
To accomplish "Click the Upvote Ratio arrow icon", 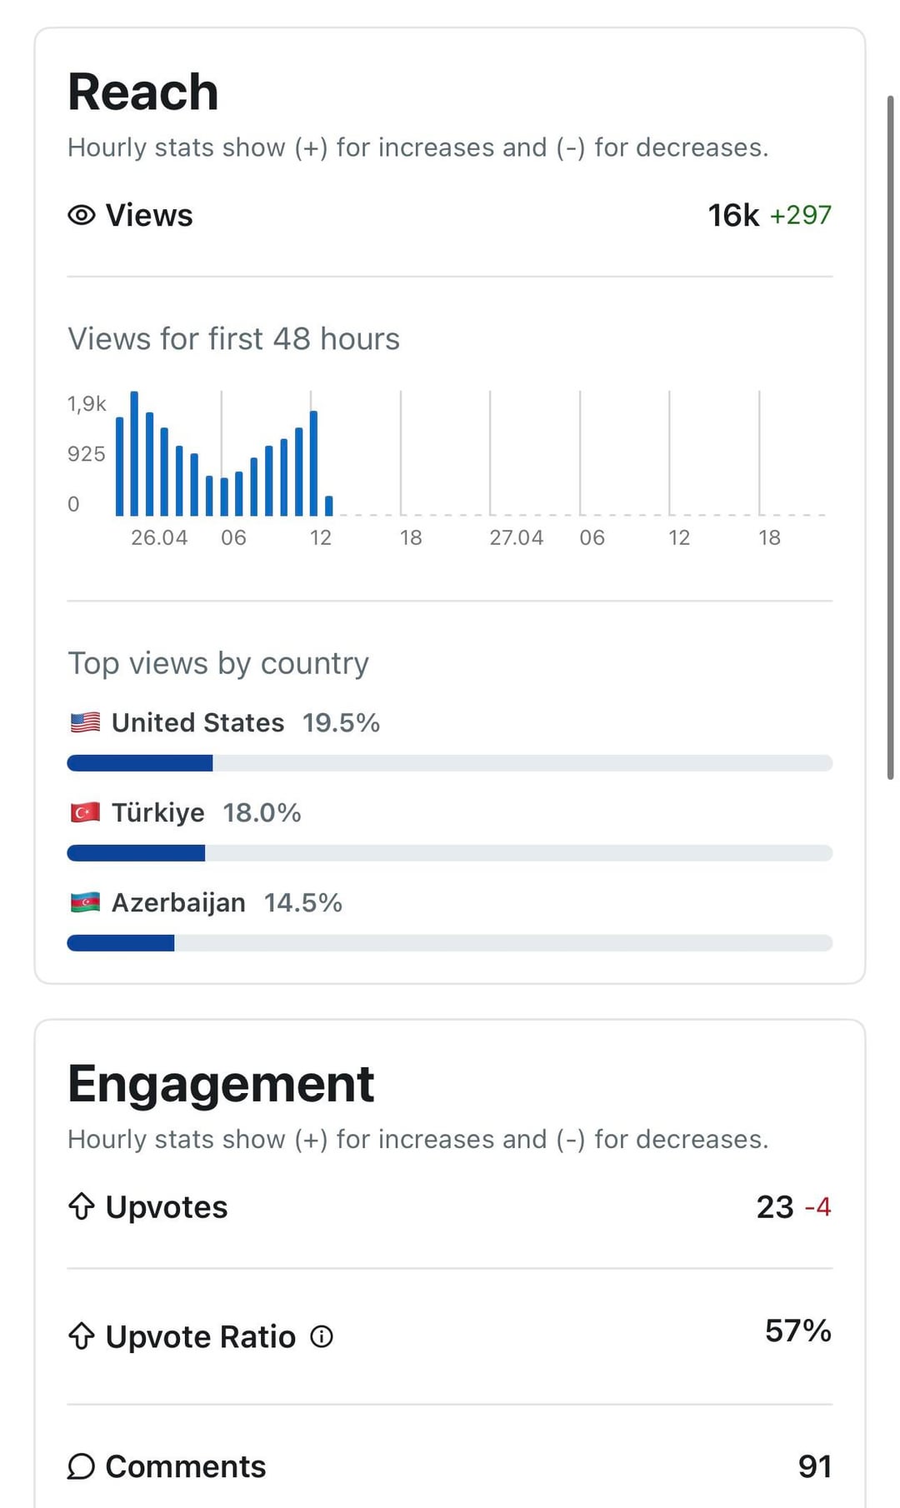I will tap(82, 1336).
